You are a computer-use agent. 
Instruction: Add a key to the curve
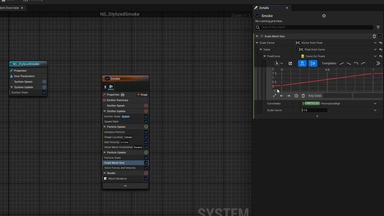(296, 96)
